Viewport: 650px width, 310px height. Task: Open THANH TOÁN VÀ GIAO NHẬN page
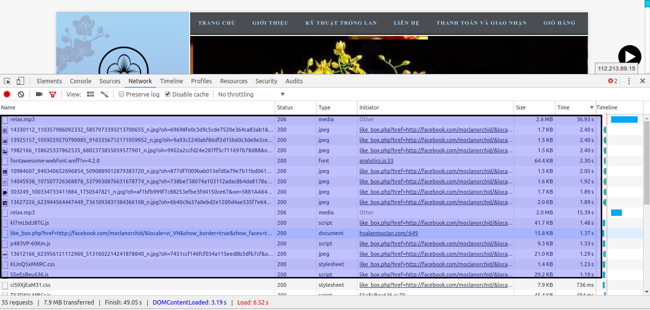[481, 23]
